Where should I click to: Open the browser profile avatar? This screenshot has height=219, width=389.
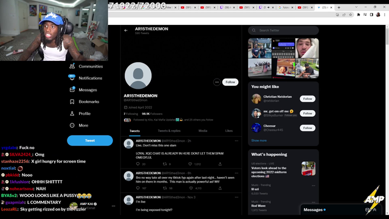click(378, 15)
